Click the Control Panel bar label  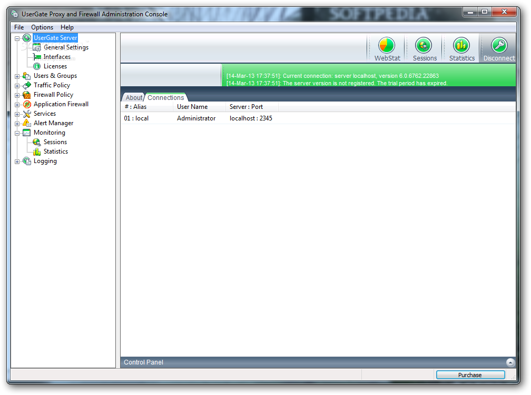tap(143, 362)
